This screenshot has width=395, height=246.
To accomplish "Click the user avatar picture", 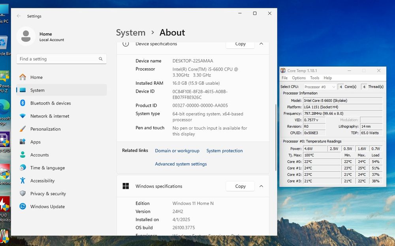I will [26, 36].
